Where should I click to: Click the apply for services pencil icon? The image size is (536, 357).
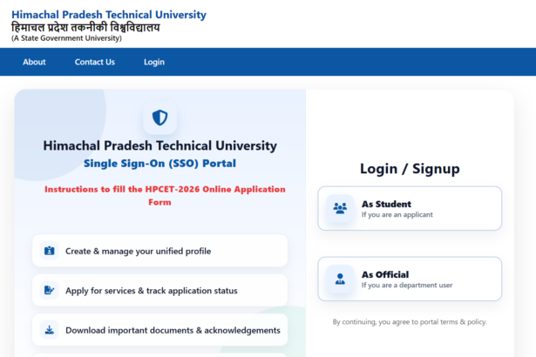coord(49,290)
